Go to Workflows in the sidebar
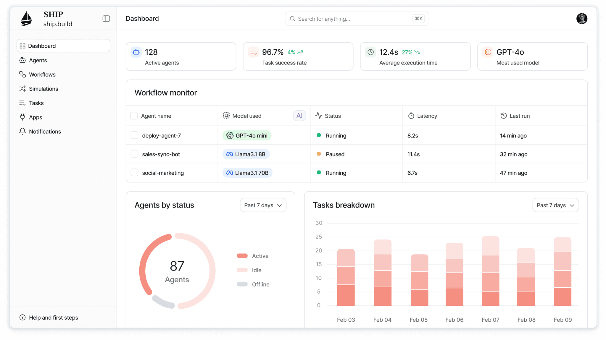 click(x=42, y=75)
